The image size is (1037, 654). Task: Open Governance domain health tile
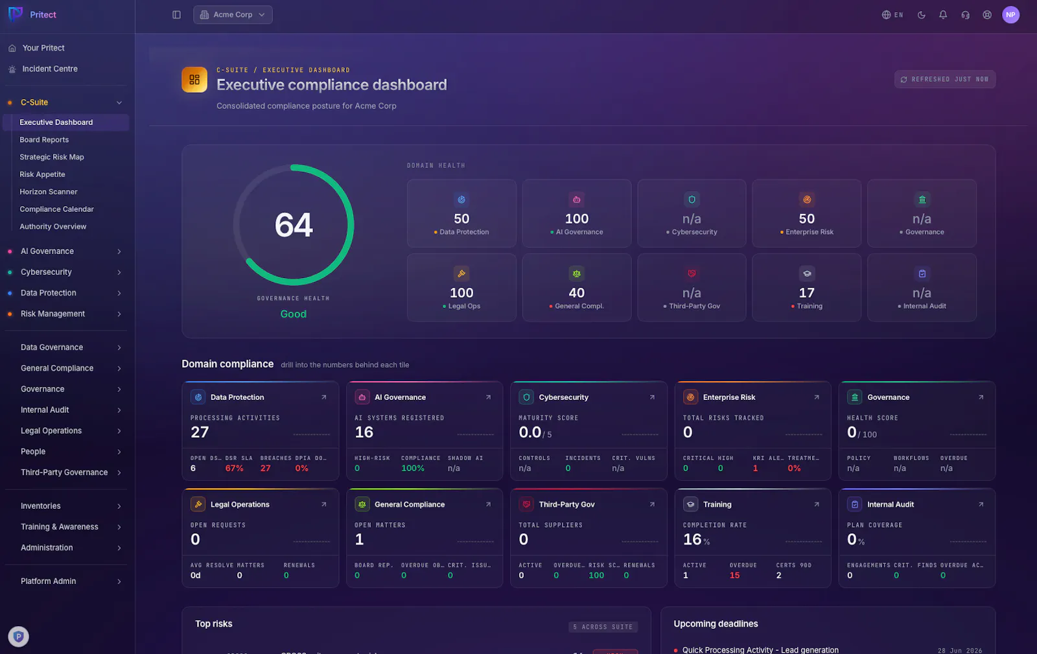click(922, 213)
